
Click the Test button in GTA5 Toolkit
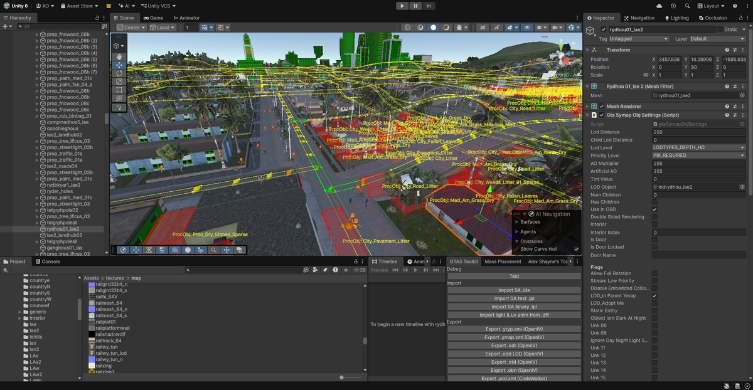point(514,276)
